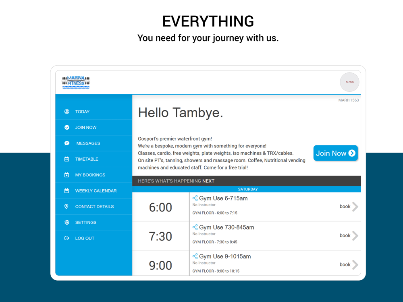Click the blue Join Now button
Screen dimensions: 403x302
[x=335, y=153]
